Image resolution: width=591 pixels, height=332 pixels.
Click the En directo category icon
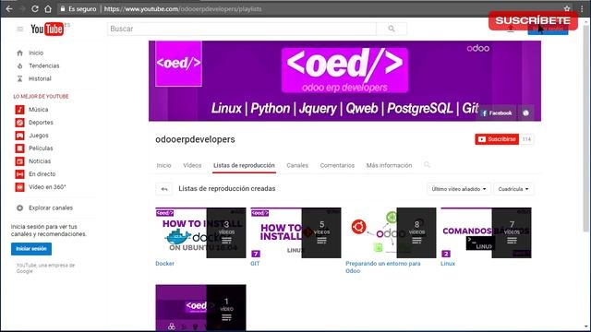tap(19, 174)
